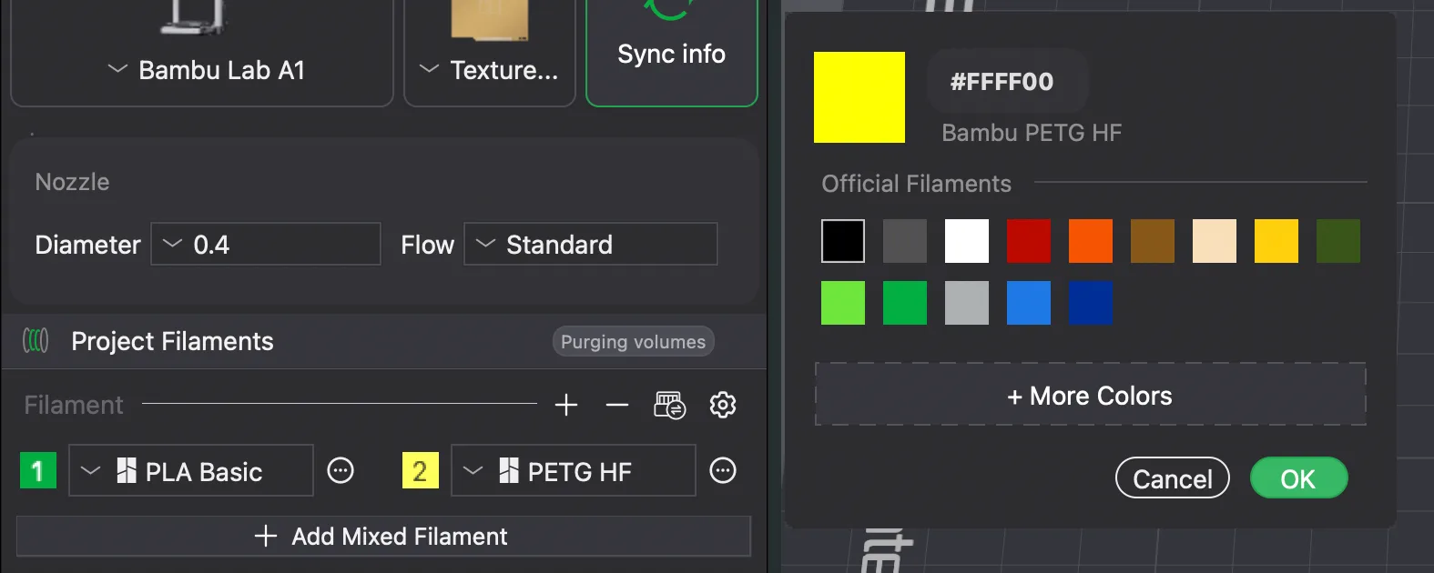Select the red filament color
The height and width of the screenshot is (573, 1434).
tap(1029, 241)
